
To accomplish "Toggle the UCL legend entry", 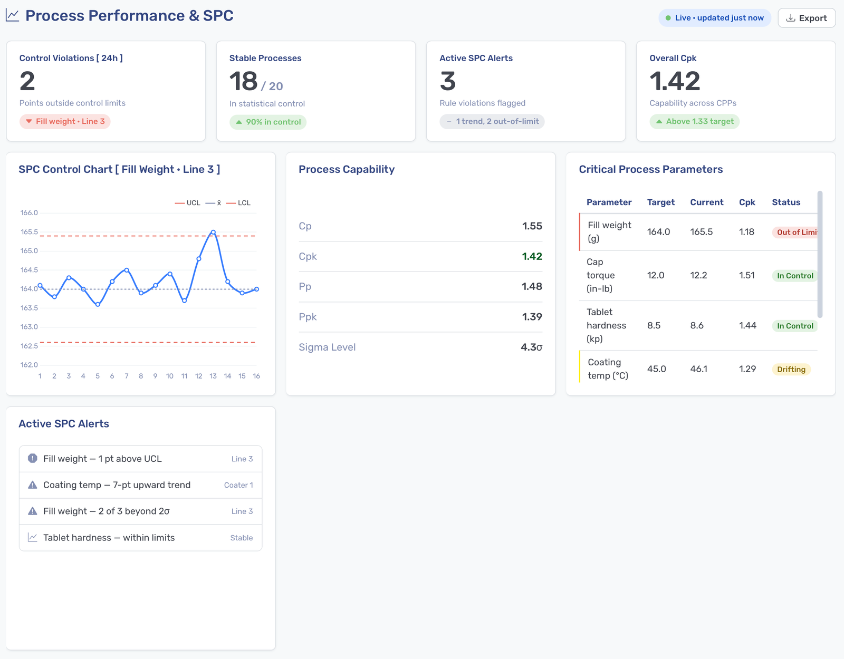I will [x=188, y=203].
